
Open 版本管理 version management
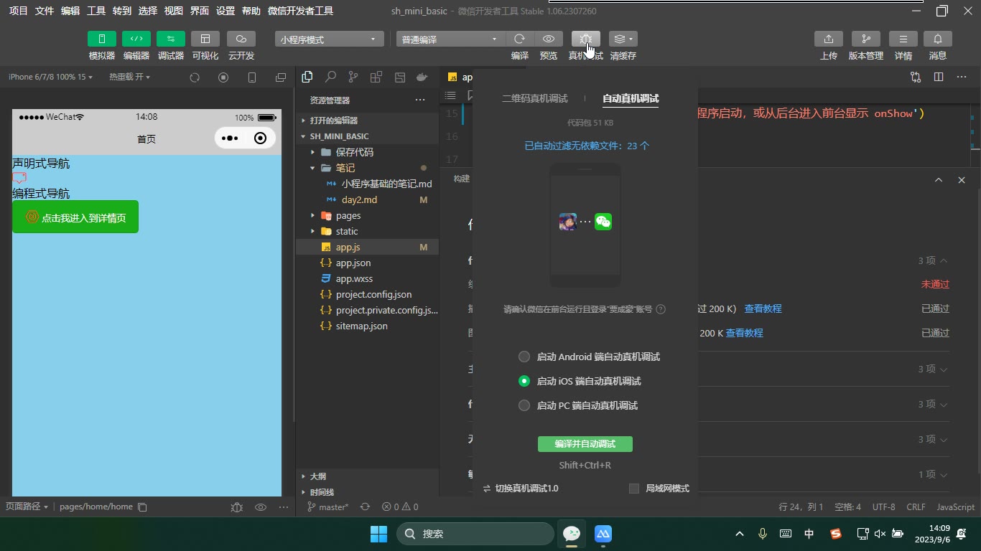tap(866, 39)
